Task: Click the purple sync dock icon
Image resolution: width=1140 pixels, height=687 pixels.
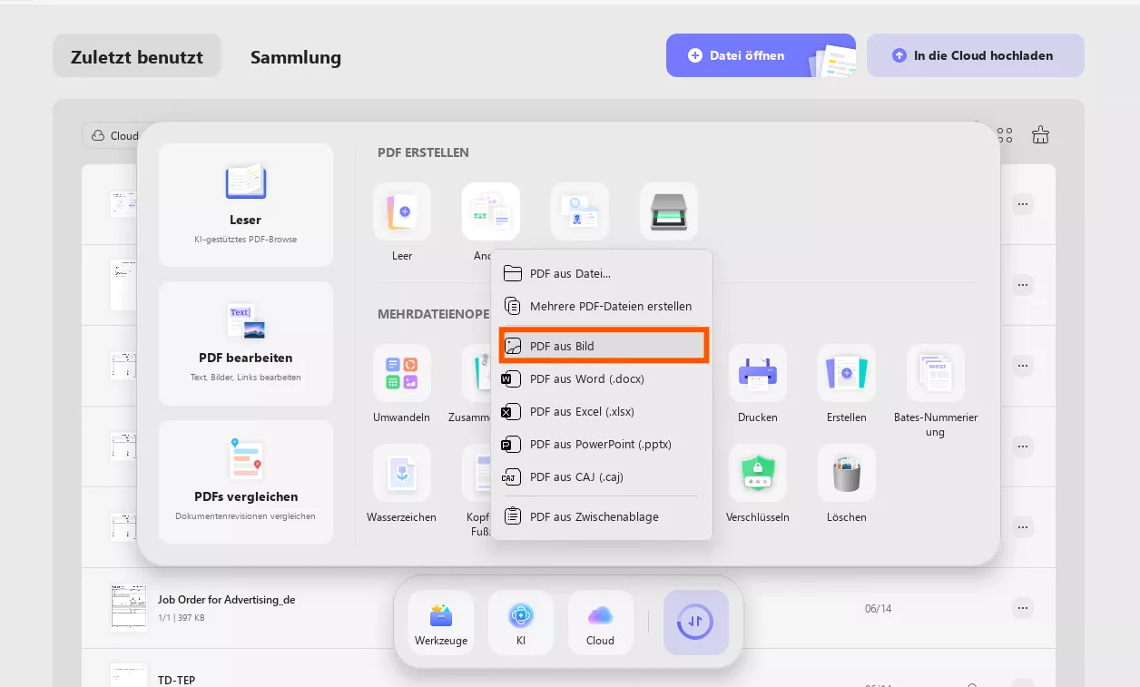Action: click(x=696, y=623)
